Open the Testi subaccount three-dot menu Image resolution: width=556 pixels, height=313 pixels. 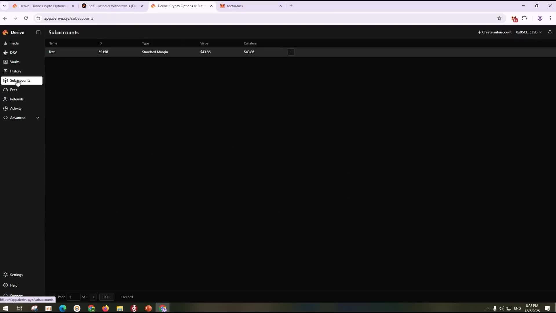(291, 52)
